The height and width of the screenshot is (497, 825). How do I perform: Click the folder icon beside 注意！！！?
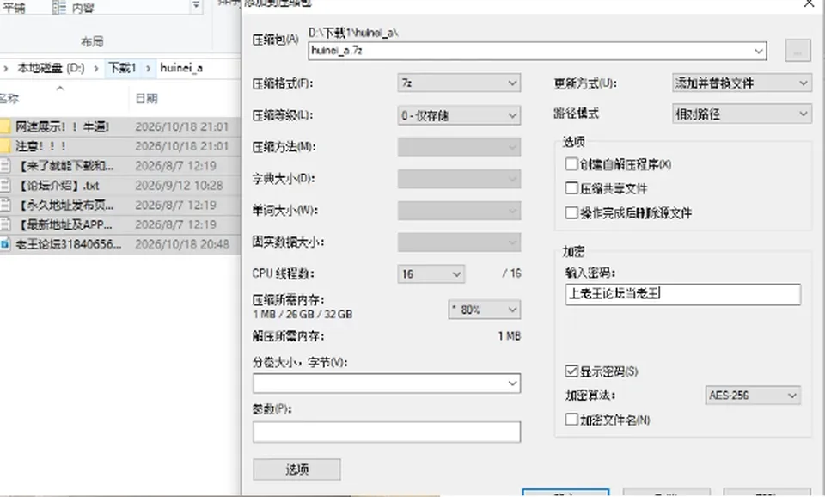click(x=5, y=146)
